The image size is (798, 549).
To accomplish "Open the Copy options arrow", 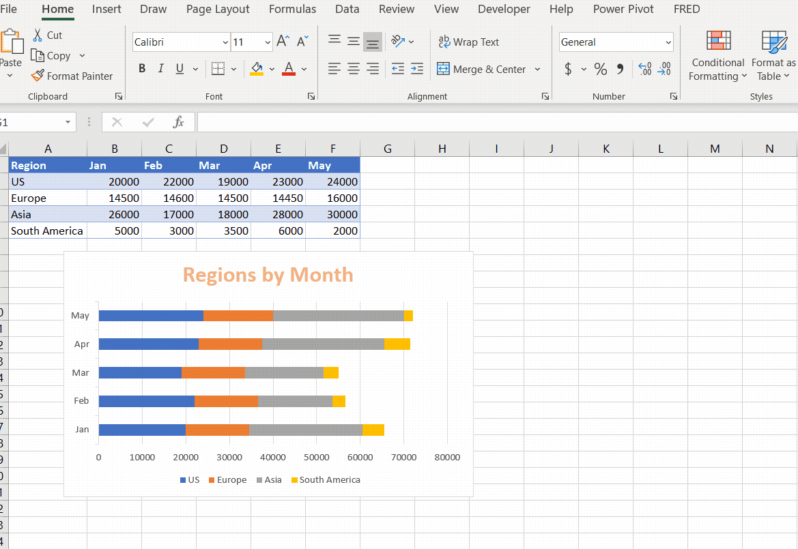I will [x=82, y=56].
